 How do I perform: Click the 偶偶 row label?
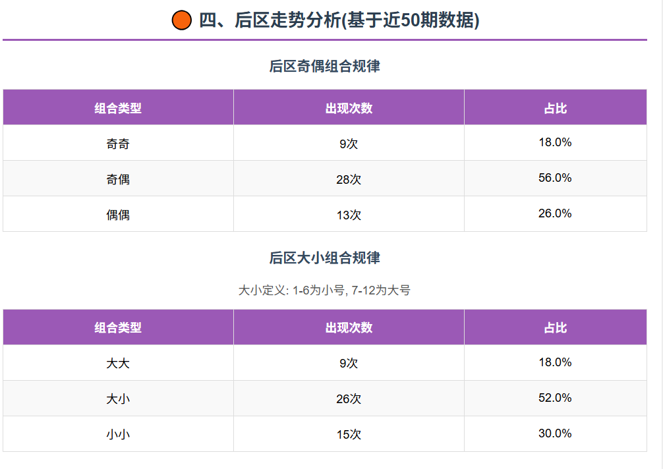pos(118,215)
